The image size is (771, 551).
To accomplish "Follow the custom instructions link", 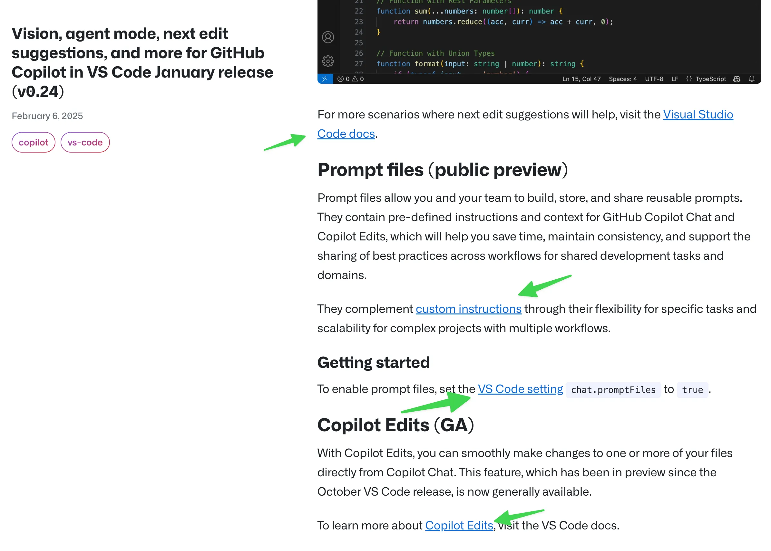I will pos(469,309).
